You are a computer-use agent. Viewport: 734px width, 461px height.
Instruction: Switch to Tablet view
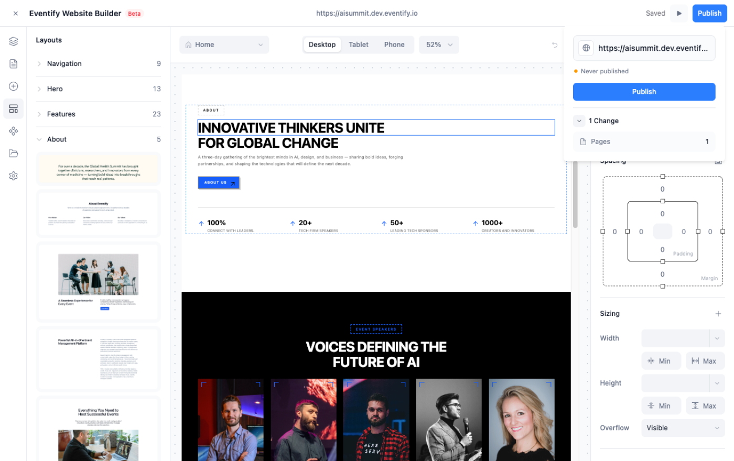pos(359,45)
